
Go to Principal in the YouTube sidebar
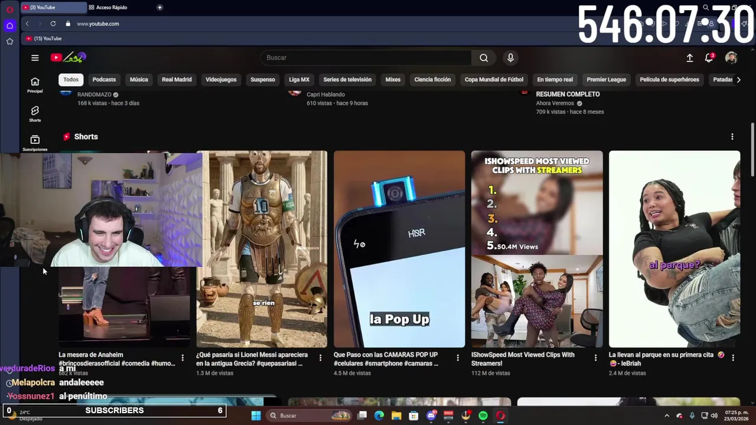pyautogui.click(x=35, y=85)
